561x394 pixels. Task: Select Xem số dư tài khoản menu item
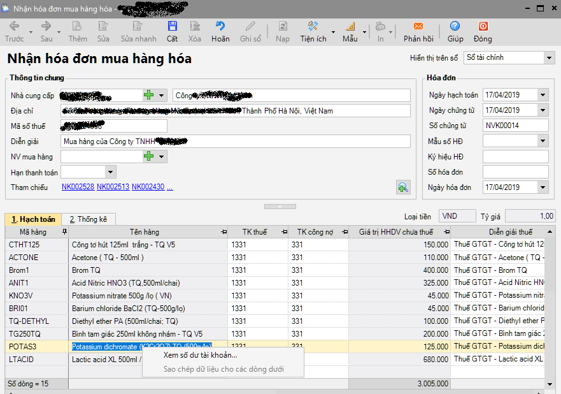click(200, 355)
